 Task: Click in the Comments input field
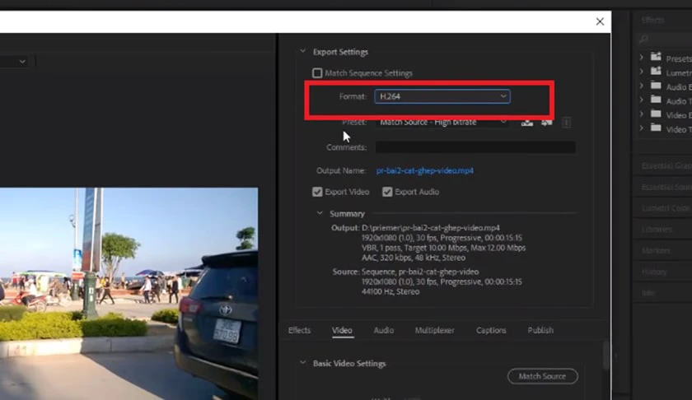[x=475, y=147]
